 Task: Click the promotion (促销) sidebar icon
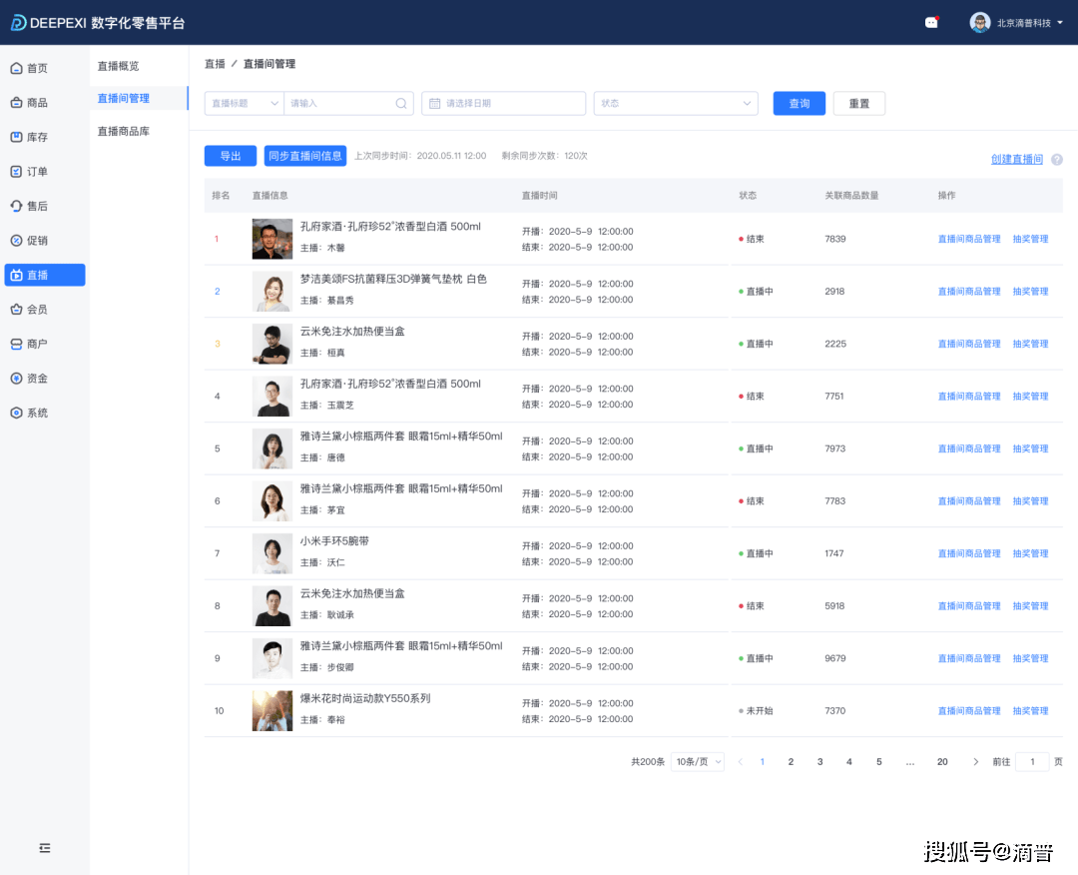tap(16, 241)
